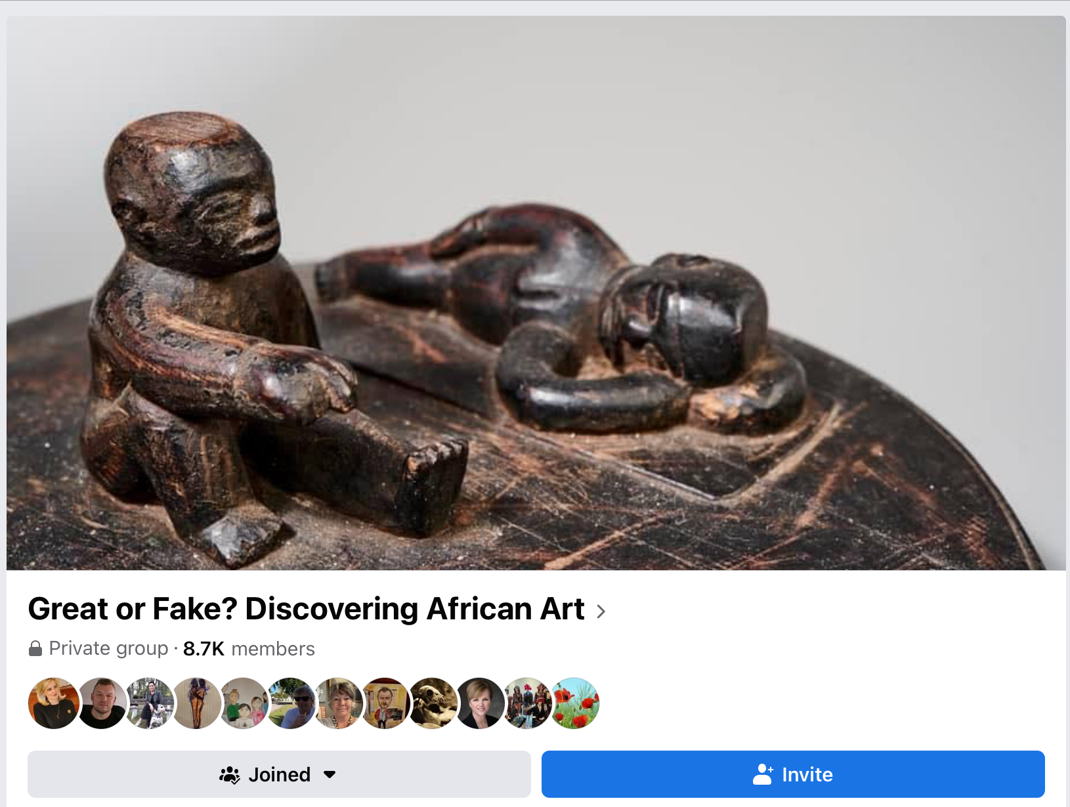Click the 8.7K members count
The width and height of the screenshot is (1070, 807).
(249, 649)
